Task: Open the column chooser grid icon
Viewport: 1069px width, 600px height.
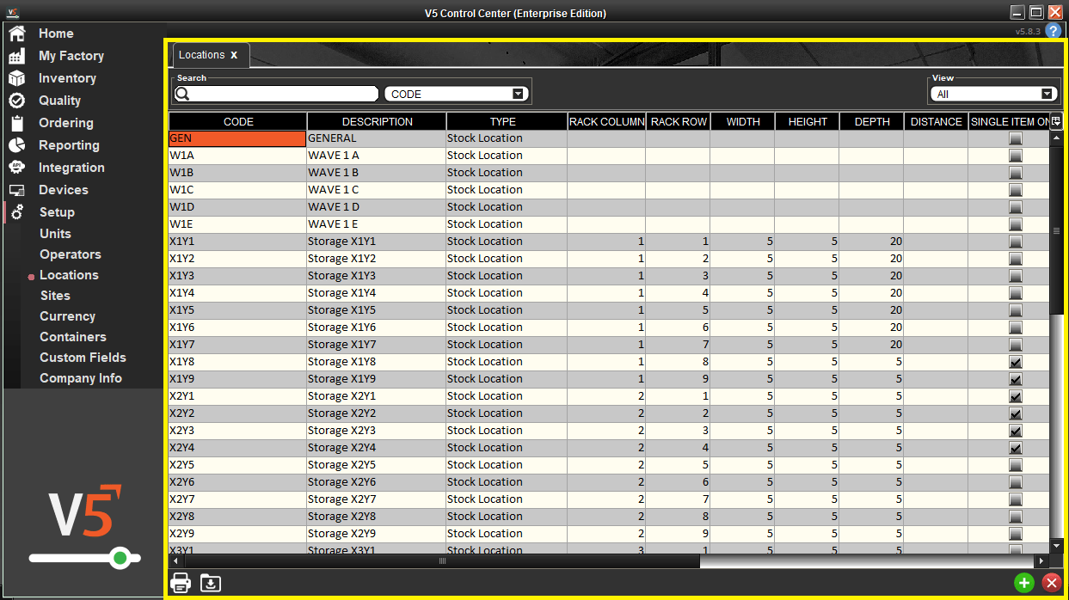Action: point(1056,121)
